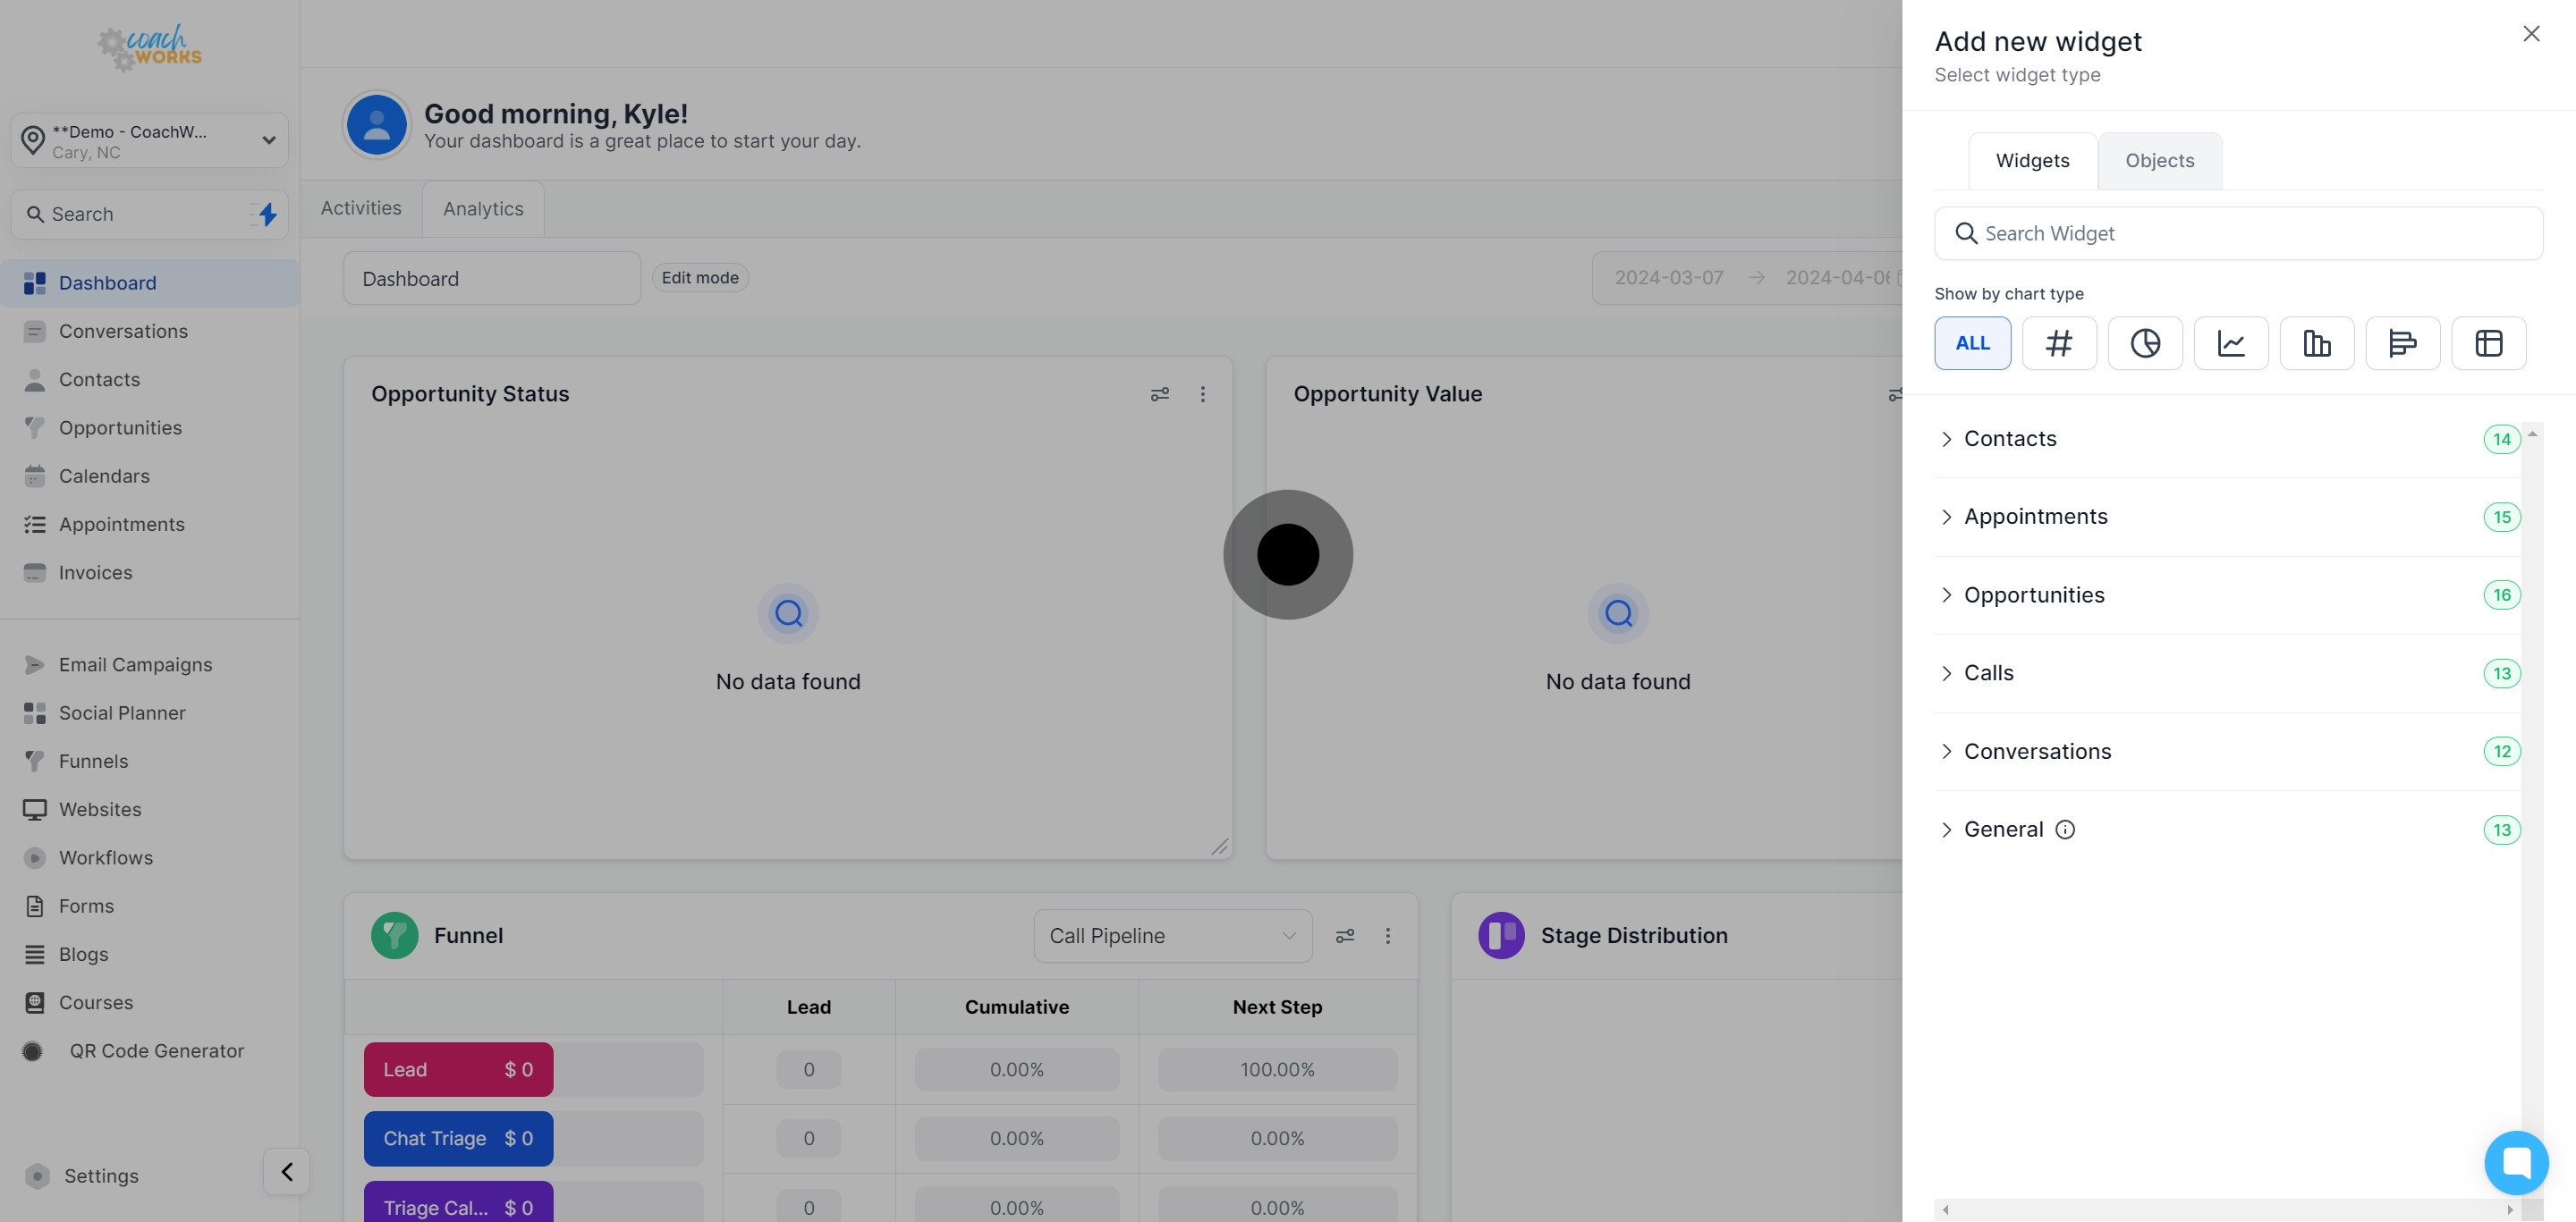Filter widgets by pie chart type
Screen dimensions: 2576x1222
click(2144, 342)
